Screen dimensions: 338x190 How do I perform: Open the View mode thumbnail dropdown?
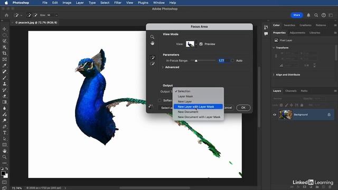[x=191, y=44]
